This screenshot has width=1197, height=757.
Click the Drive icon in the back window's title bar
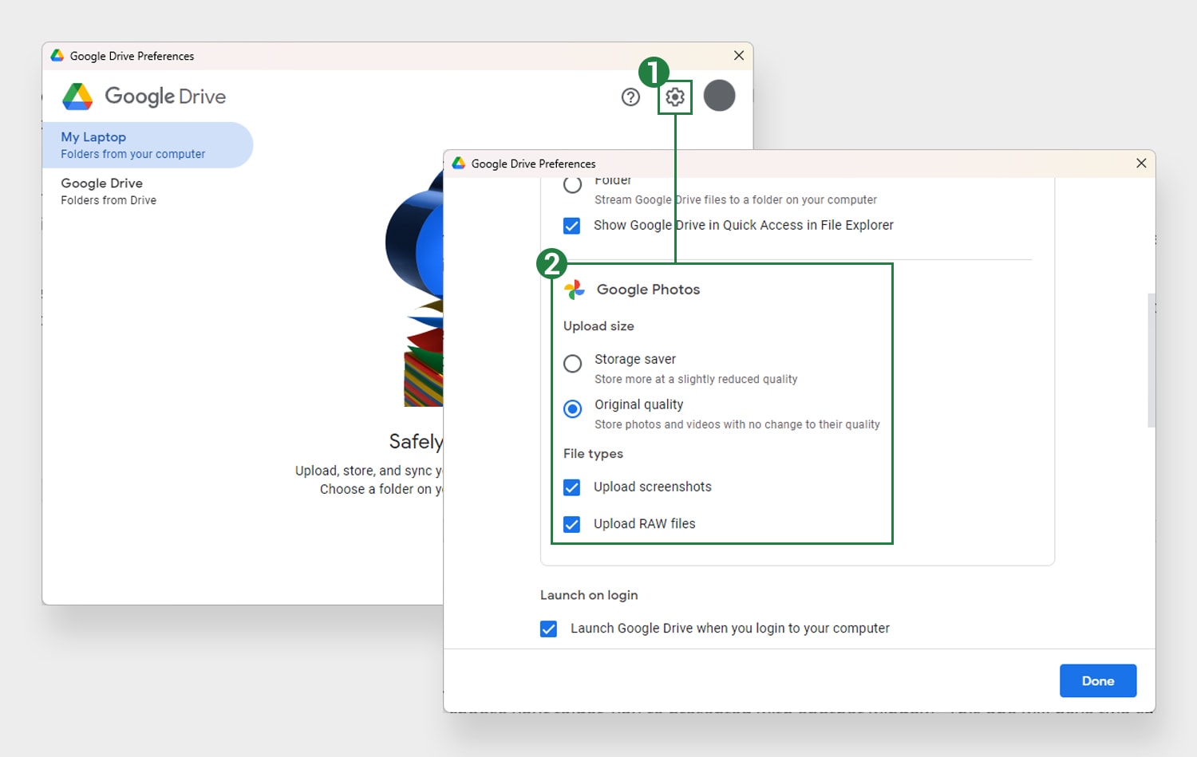click(x=57, y=55)
